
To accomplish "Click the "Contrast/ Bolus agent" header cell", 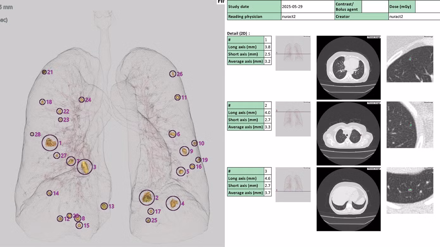I will (x=348, y=7).
